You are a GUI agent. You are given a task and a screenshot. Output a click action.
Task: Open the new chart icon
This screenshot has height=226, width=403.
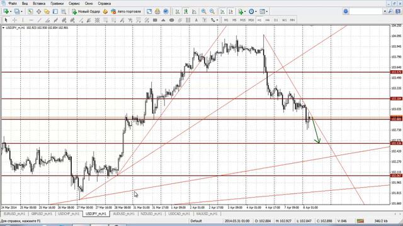6,11
